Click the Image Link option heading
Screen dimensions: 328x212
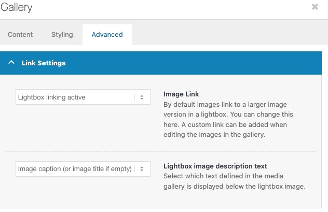pos(181,94)
